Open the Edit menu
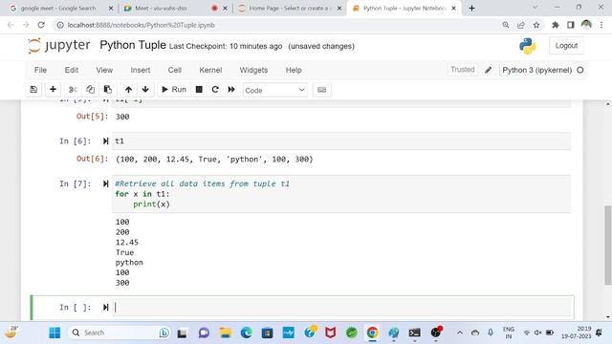 72,70
